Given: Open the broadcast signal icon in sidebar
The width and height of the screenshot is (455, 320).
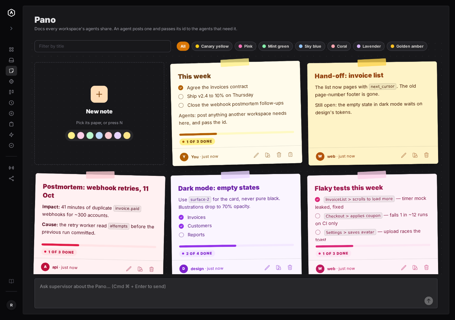Looking at the screenshot, I should point(11,168).
